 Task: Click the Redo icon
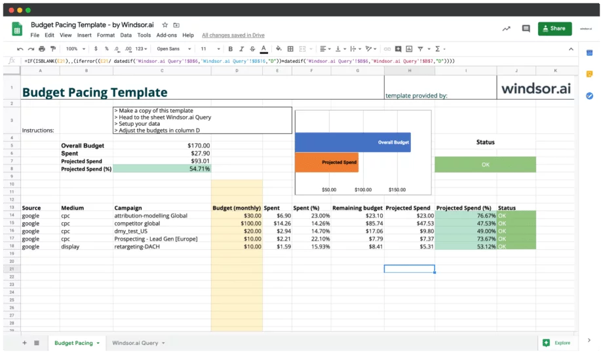31,49
